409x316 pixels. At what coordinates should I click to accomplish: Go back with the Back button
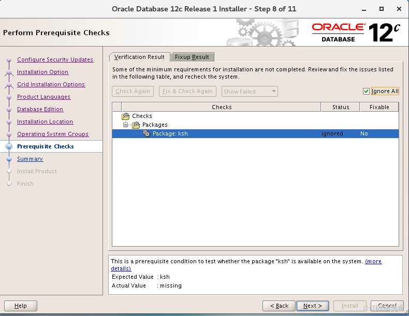279,306
